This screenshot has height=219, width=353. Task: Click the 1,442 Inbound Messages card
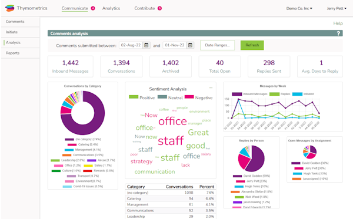(71, 66)
